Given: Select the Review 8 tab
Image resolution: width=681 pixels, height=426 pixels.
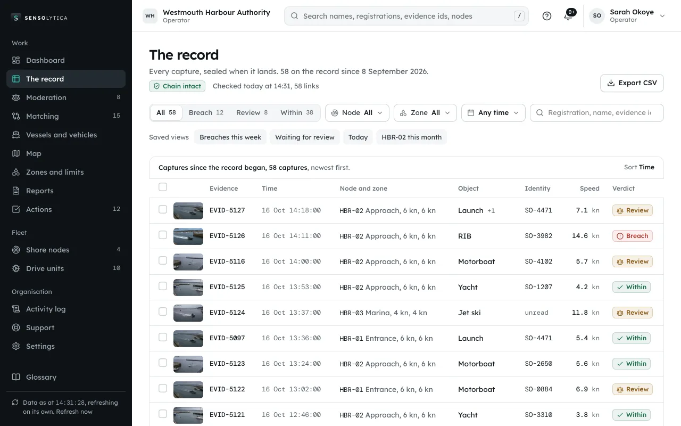Looking at the screenshot, I should (x=252, y=113).
